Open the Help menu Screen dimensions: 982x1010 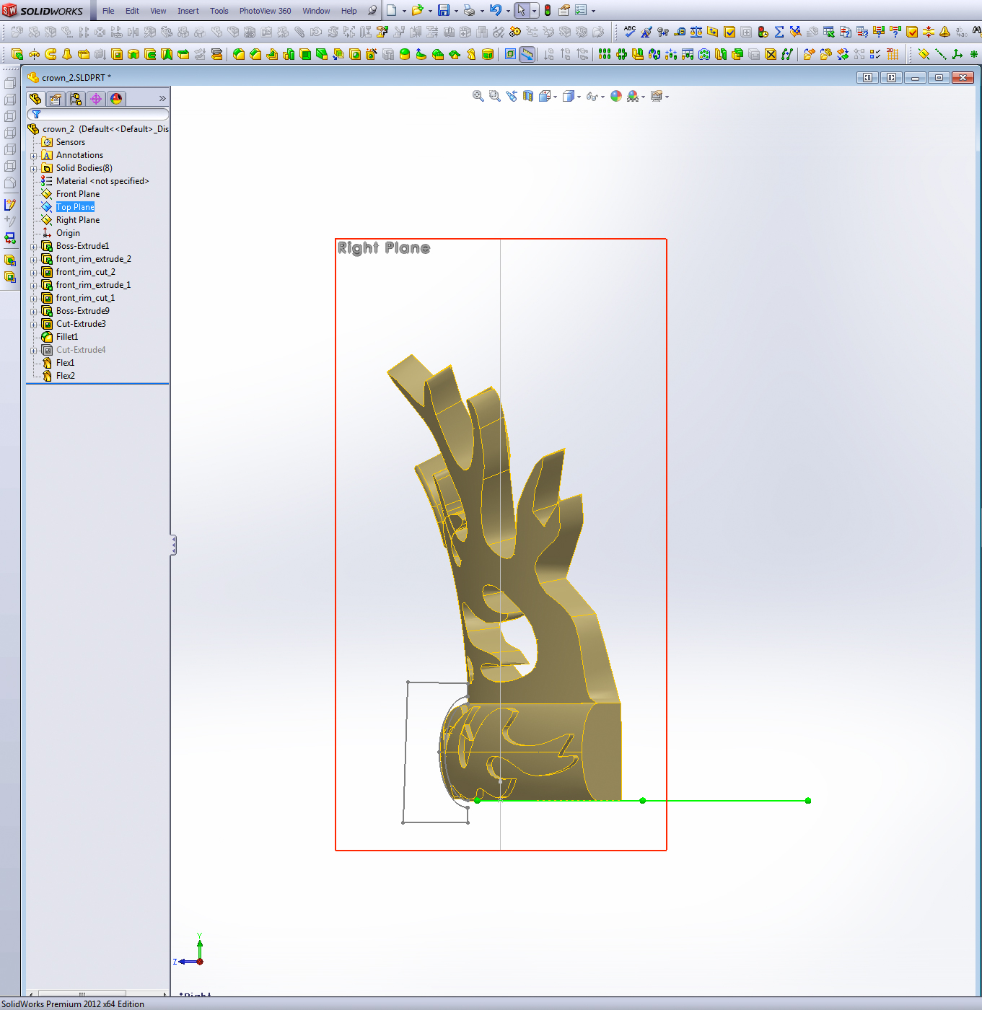click(349, 11)
